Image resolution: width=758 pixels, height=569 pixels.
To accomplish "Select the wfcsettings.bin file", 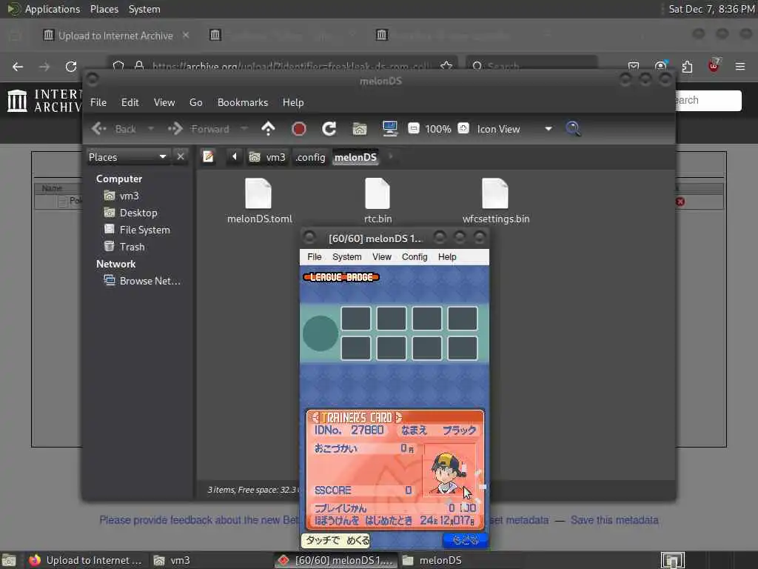I will [x=495, y=202].
